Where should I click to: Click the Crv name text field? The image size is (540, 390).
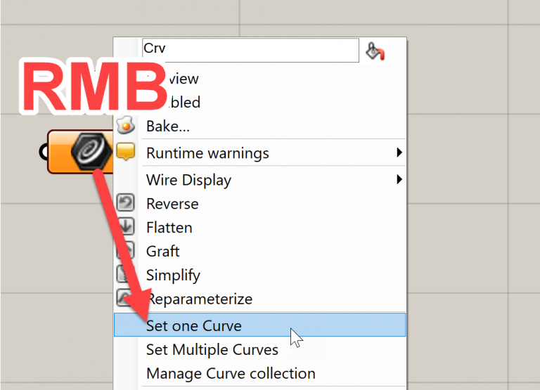click(x=250, y=49)
